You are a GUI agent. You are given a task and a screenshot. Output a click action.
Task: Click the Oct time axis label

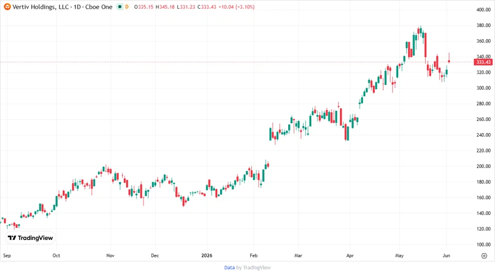tap(56, 255)
